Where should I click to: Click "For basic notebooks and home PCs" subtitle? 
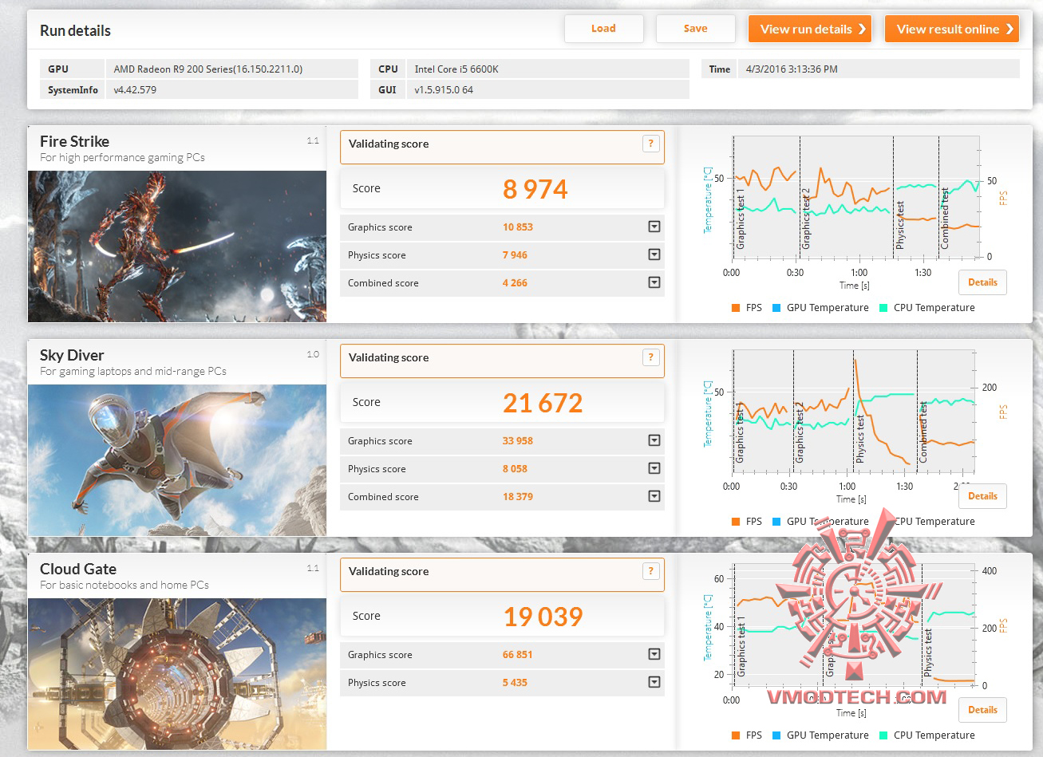coord(124,585)
